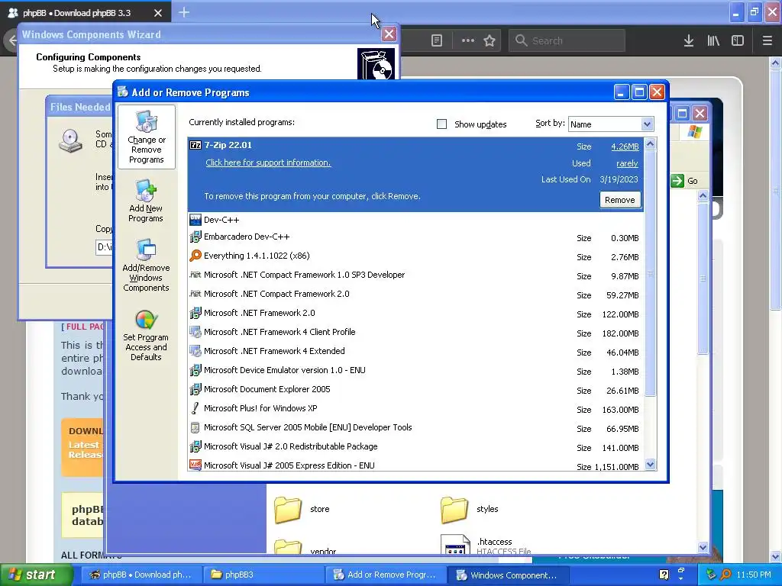Click Microsoft .NET Framework 2.0 icon
Image resolution: width=782 pixels, height=586 pixels.
[x=195, y=313]
